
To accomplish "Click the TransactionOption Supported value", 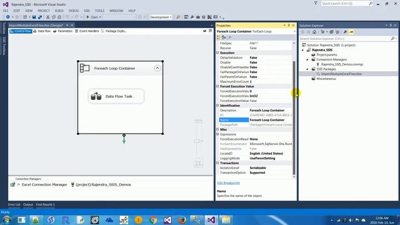I will (x=257, y=172).
